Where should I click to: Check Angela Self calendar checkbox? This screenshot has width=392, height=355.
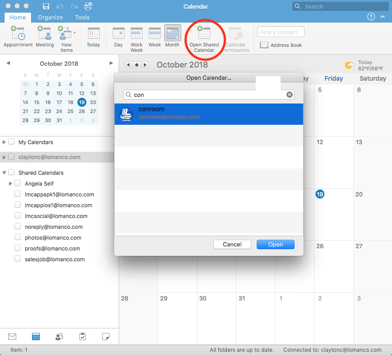pyautogui.click(x=18, y=183)
